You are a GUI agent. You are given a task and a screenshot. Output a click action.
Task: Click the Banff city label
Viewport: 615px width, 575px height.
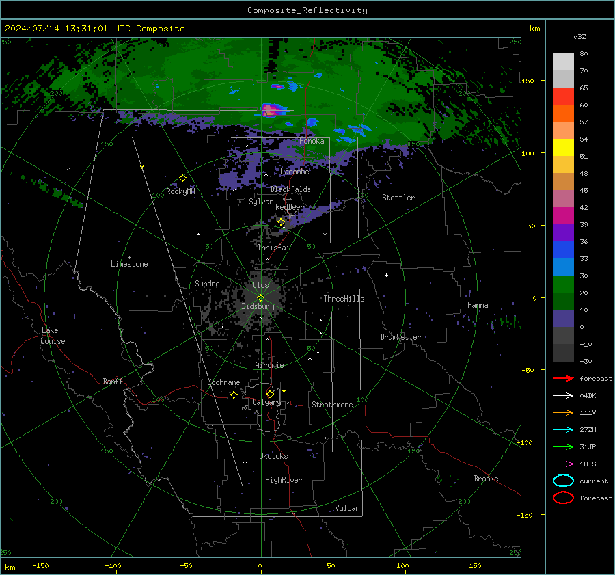[113, 381]
